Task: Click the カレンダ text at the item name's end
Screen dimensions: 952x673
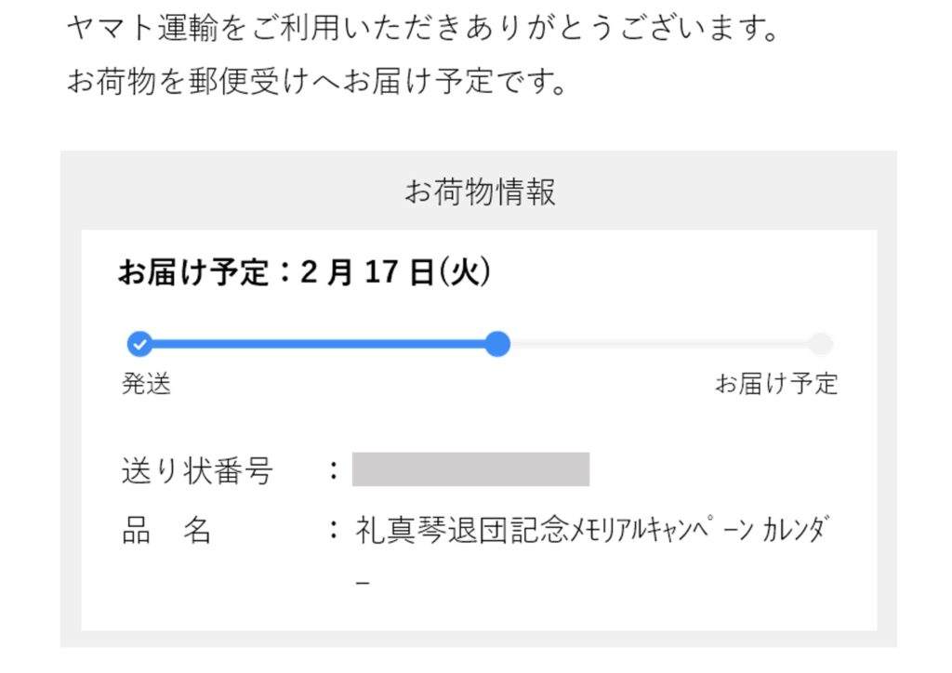Action: (793, 531)
